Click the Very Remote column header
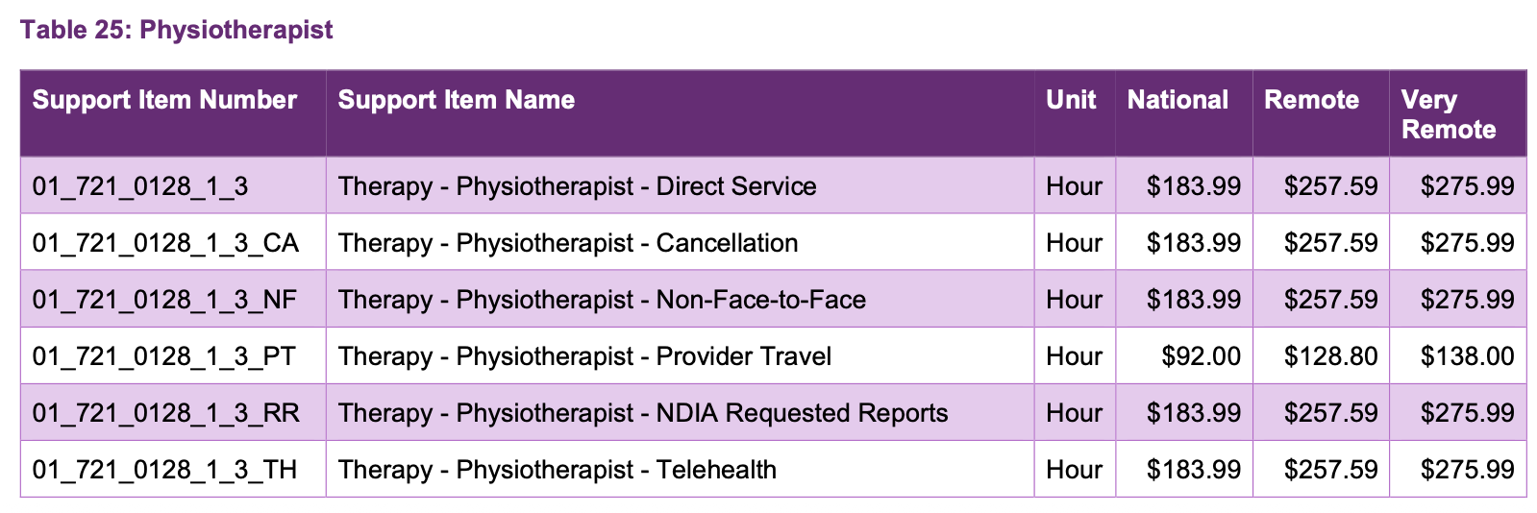The image size is (1537, 513). coord(1449,114)
